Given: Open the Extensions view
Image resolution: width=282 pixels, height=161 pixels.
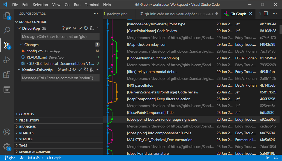Looking at the screenshot, I should (7, 75).
